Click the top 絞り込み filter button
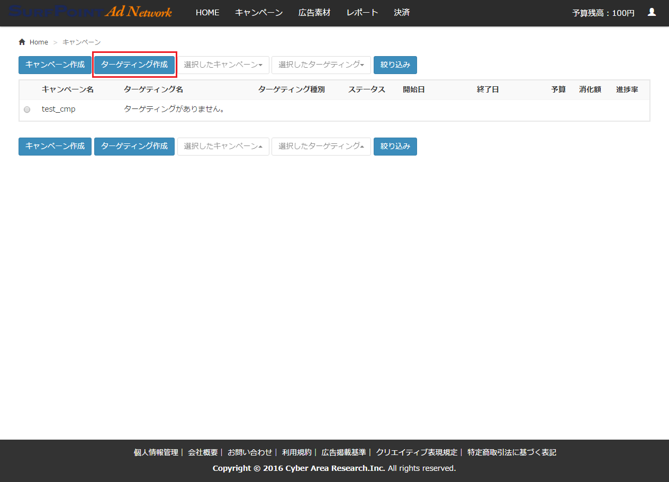Screen dimensions: 669x482 (x=395, y=65)
